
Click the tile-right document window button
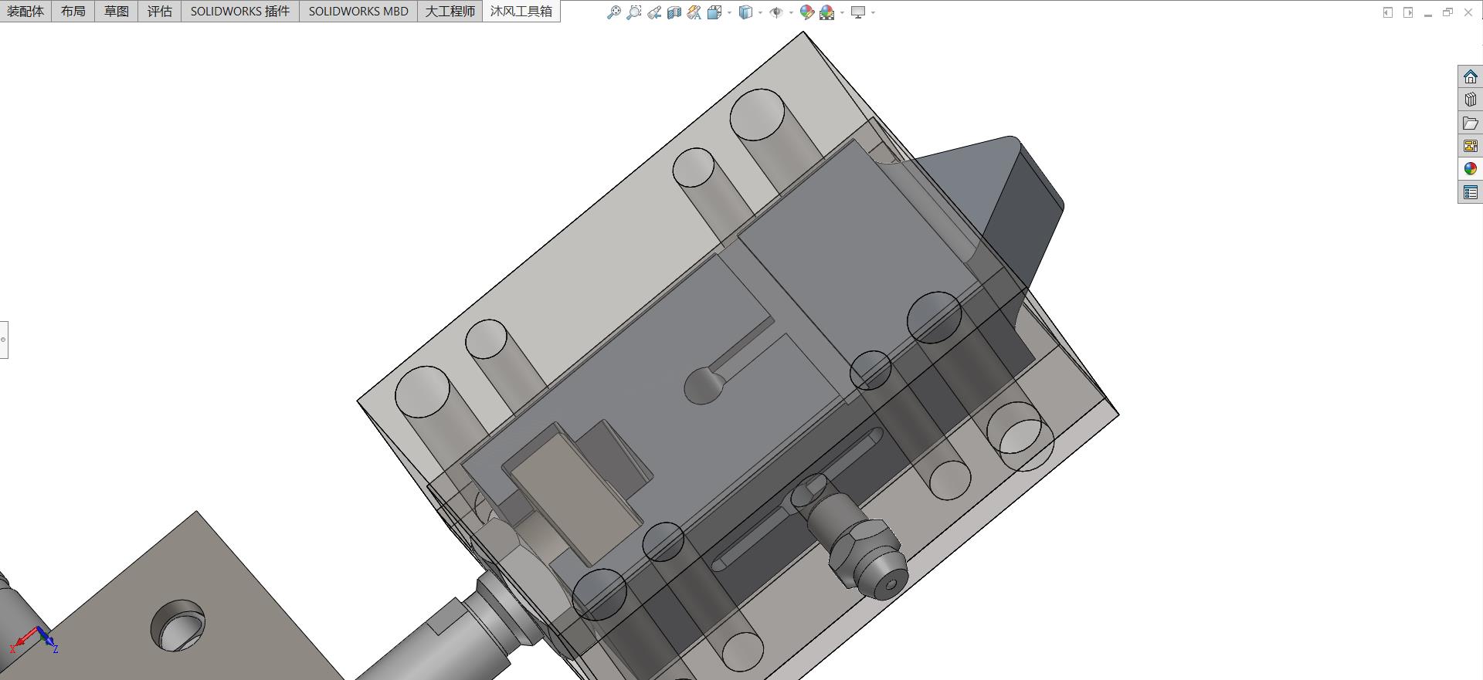pos(1408,12)
